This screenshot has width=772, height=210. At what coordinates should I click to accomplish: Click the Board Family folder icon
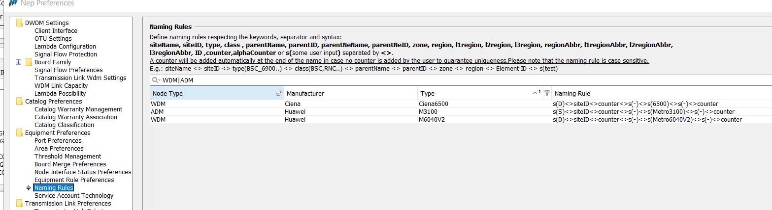pos(29,62)
